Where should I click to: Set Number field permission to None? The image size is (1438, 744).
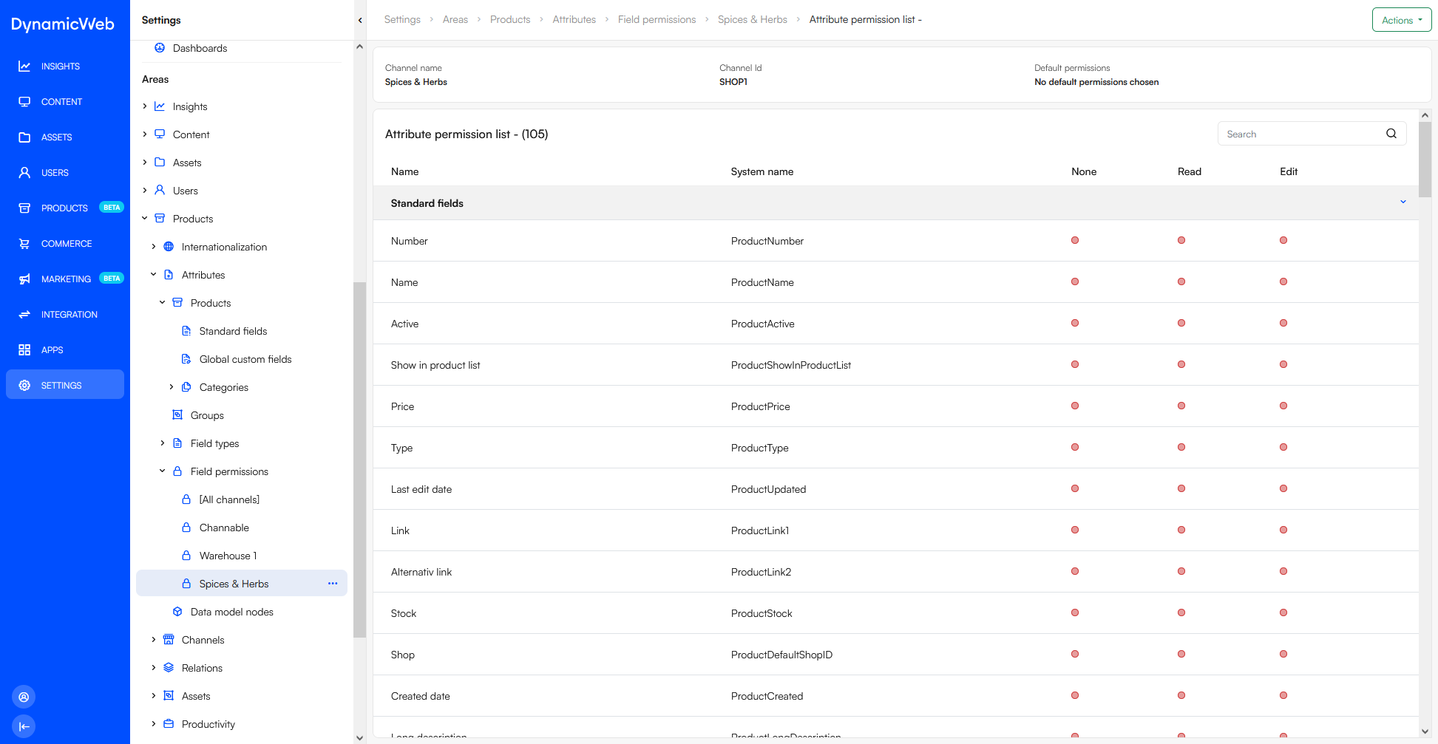(x=1075, y=240)
